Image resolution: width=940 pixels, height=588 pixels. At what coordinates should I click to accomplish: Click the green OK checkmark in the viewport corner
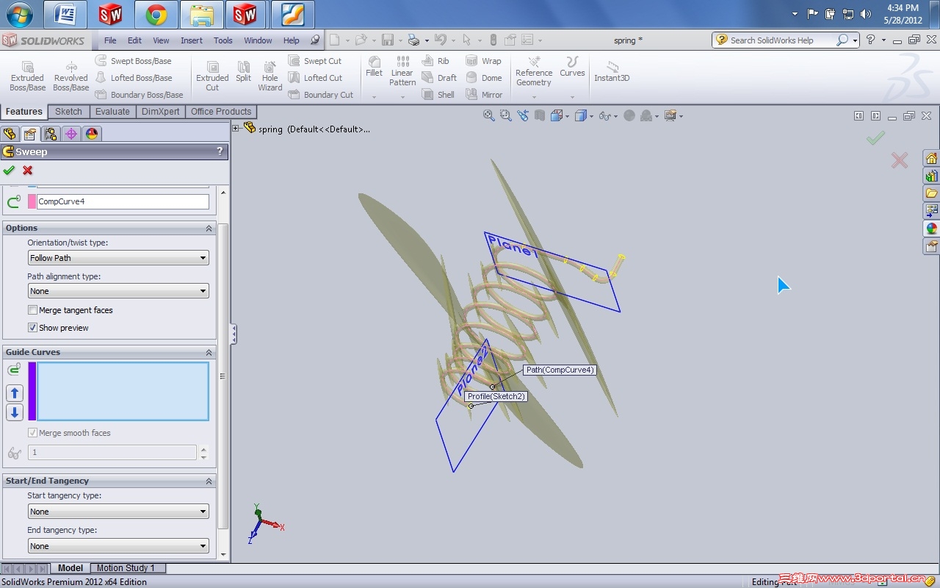pos(875,138)
